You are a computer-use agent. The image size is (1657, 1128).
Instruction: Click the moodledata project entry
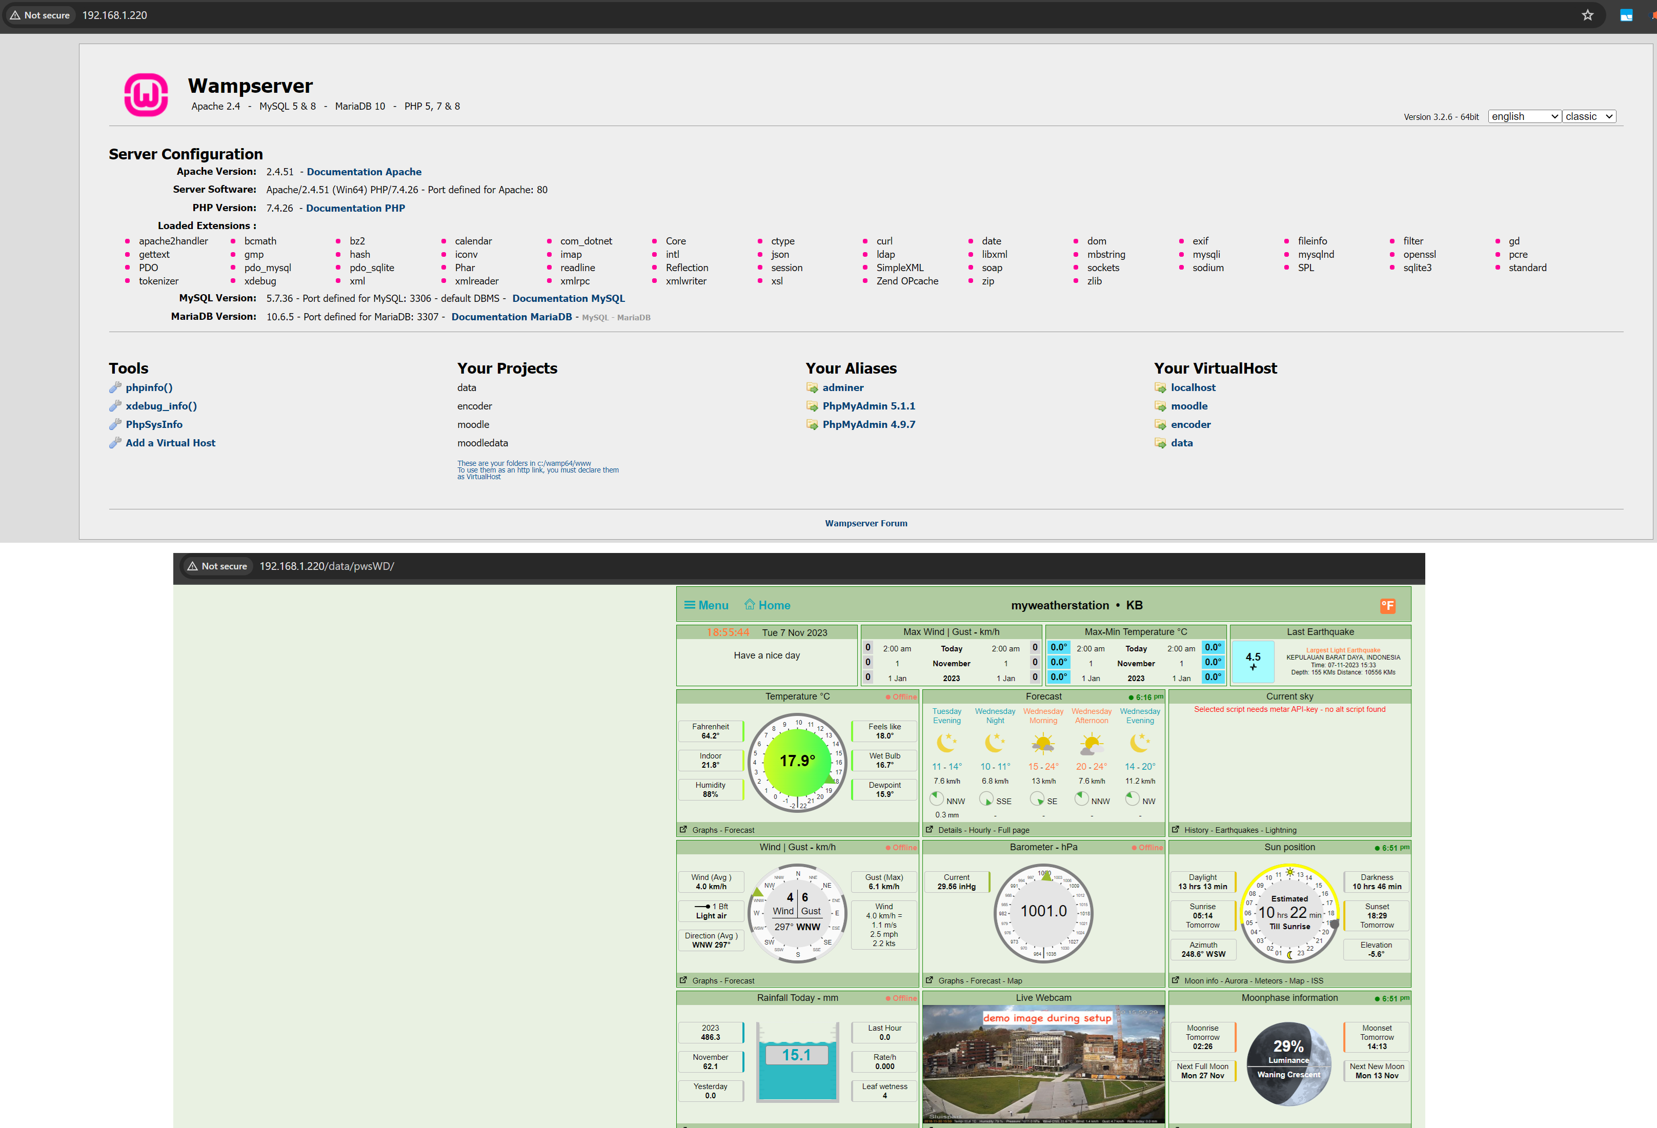[482, 443]
